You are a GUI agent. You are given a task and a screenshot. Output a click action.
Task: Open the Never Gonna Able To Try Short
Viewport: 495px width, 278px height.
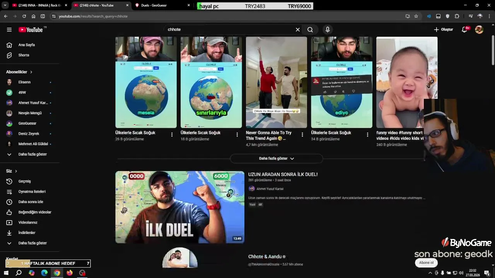point(277,82)
